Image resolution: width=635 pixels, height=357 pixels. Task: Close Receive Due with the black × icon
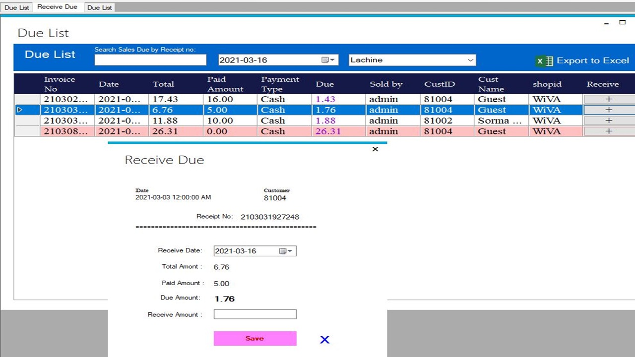(x=375, y=149)
